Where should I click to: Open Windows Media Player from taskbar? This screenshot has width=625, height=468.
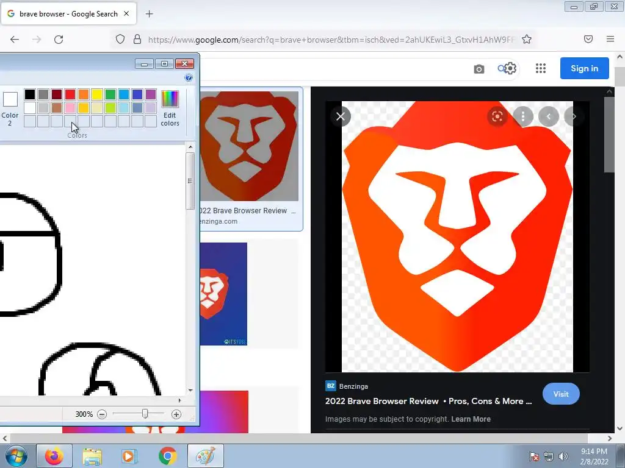(129, 456)
